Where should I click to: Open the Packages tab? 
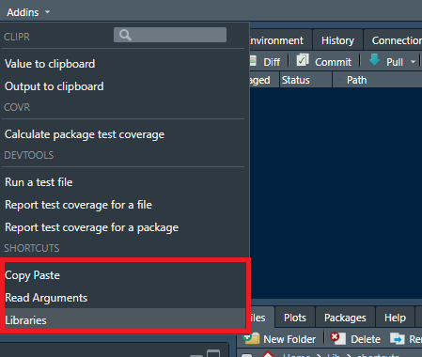pos(345,318)
